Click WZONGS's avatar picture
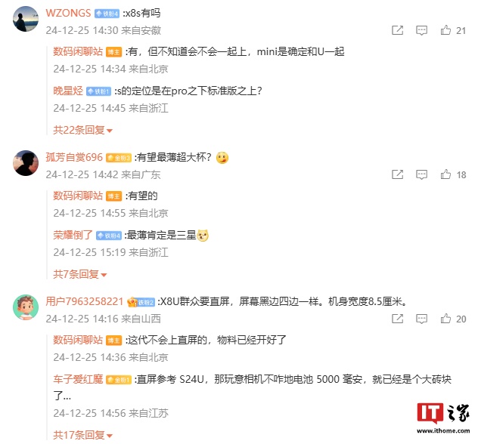The width and height of the screenshot is (478, 444). [x=26, y=19]
